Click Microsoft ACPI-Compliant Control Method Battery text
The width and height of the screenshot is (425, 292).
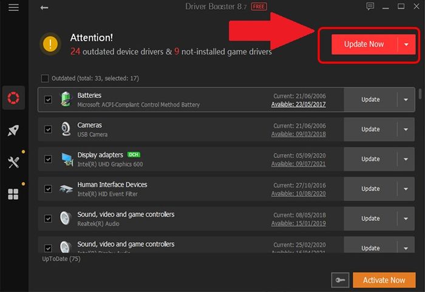[x=138, y=104]
